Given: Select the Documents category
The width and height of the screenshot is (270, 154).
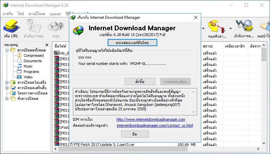Looking at the screenshot, I should pos(32,61).
